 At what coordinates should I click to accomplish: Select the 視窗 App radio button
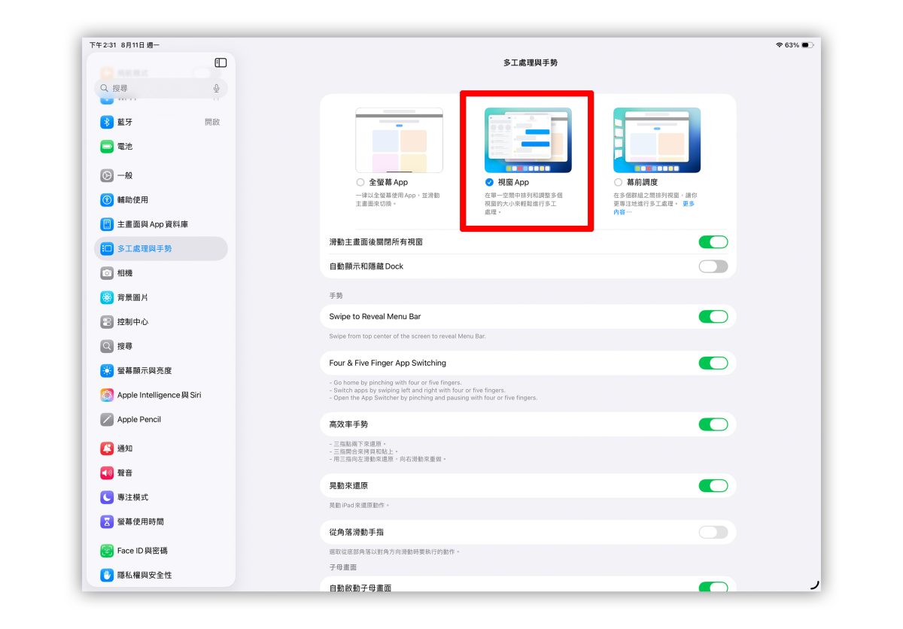[490, 182]
